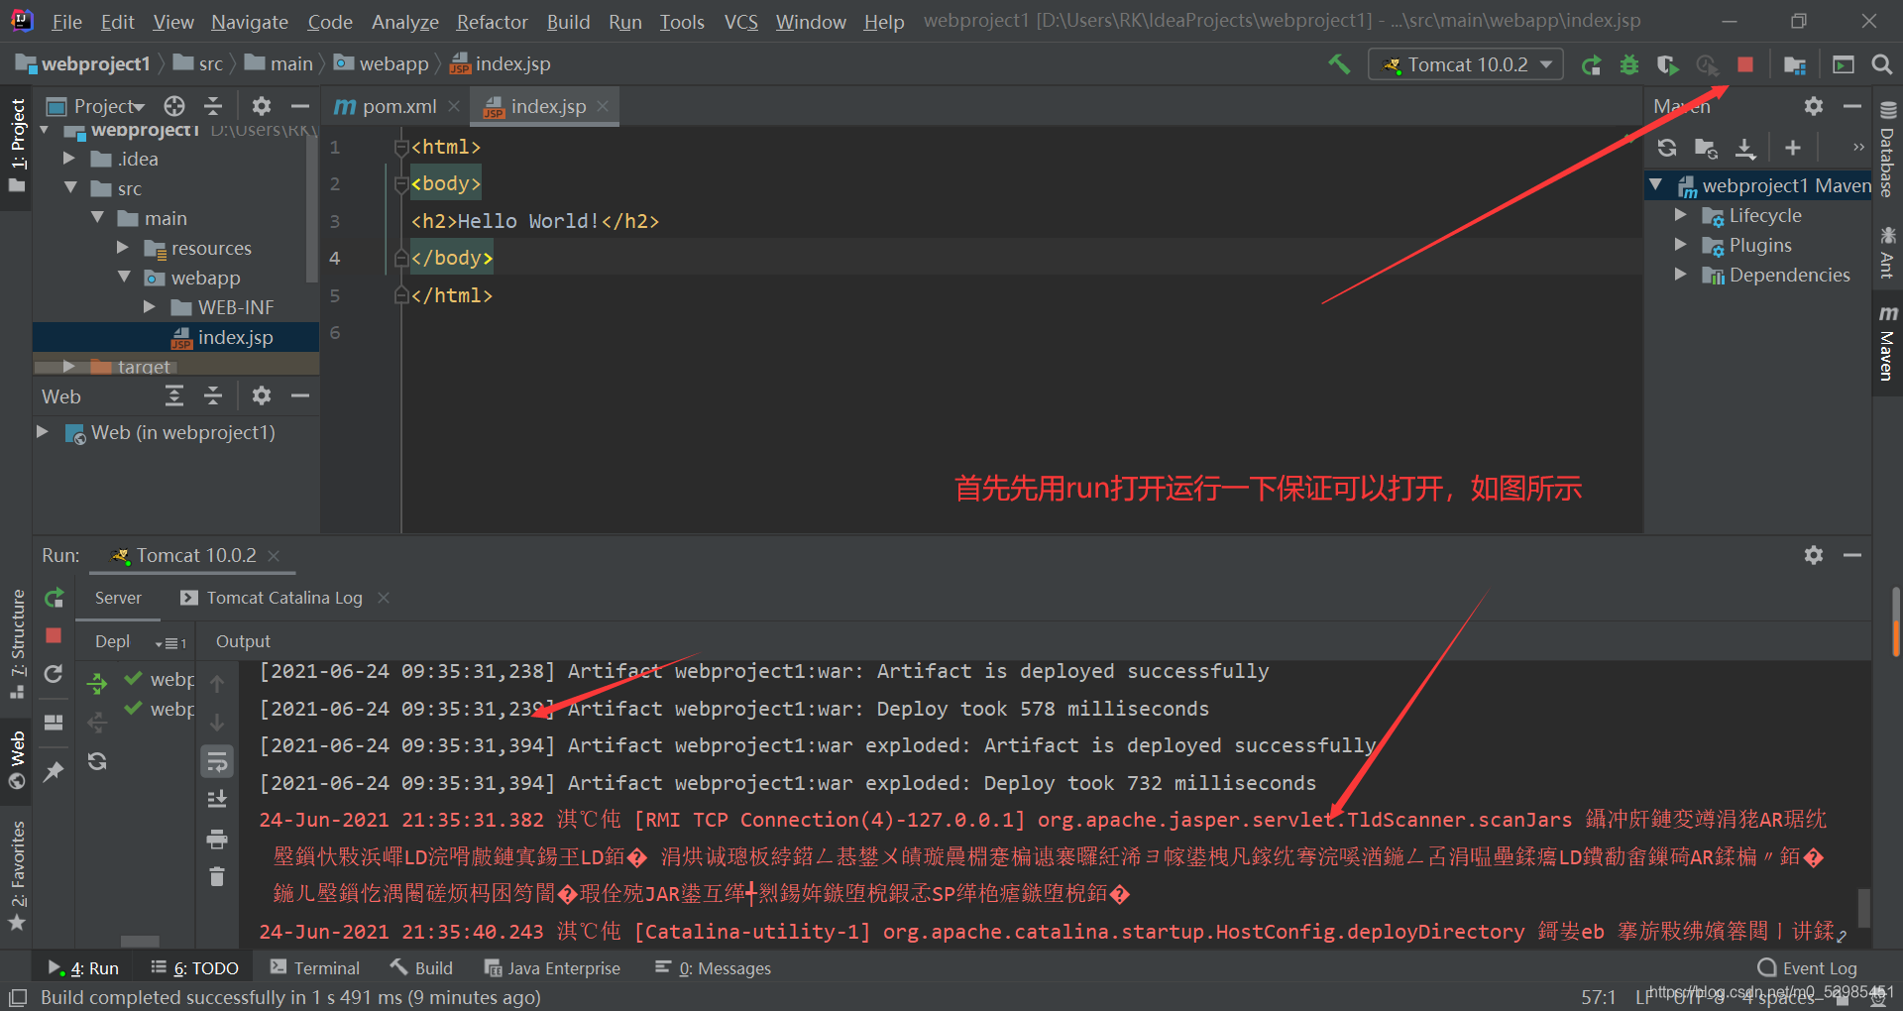This screenshot has width=1903, height=1011.
Task: Click Reimport Maven projects refresh icon
Action: point(1667,148)
